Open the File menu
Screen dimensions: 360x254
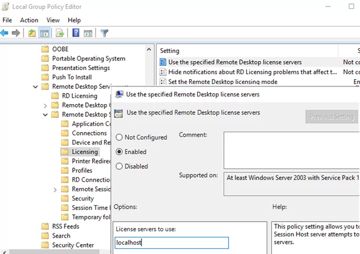[x=7, y=20]
